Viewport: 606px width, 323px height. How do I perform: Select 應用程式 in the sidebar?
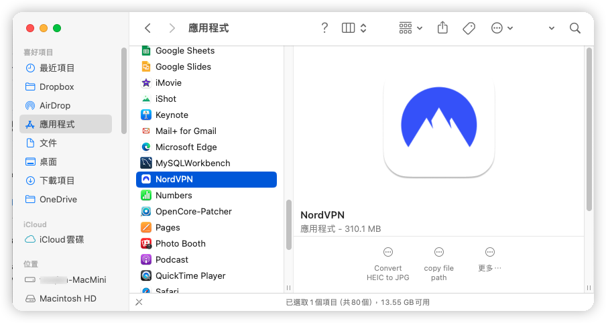pyautogui.click(x=66, y=124)
